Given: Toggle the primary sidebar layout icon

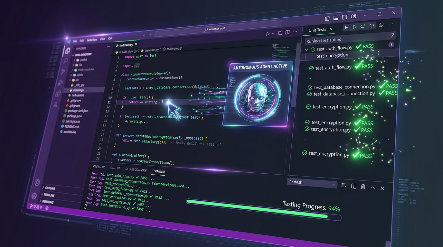Looking at the screenshot, I should 327,19.
